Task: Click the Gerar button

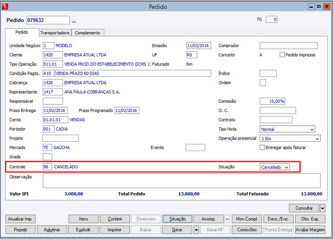Action: (x=177, y=230)
